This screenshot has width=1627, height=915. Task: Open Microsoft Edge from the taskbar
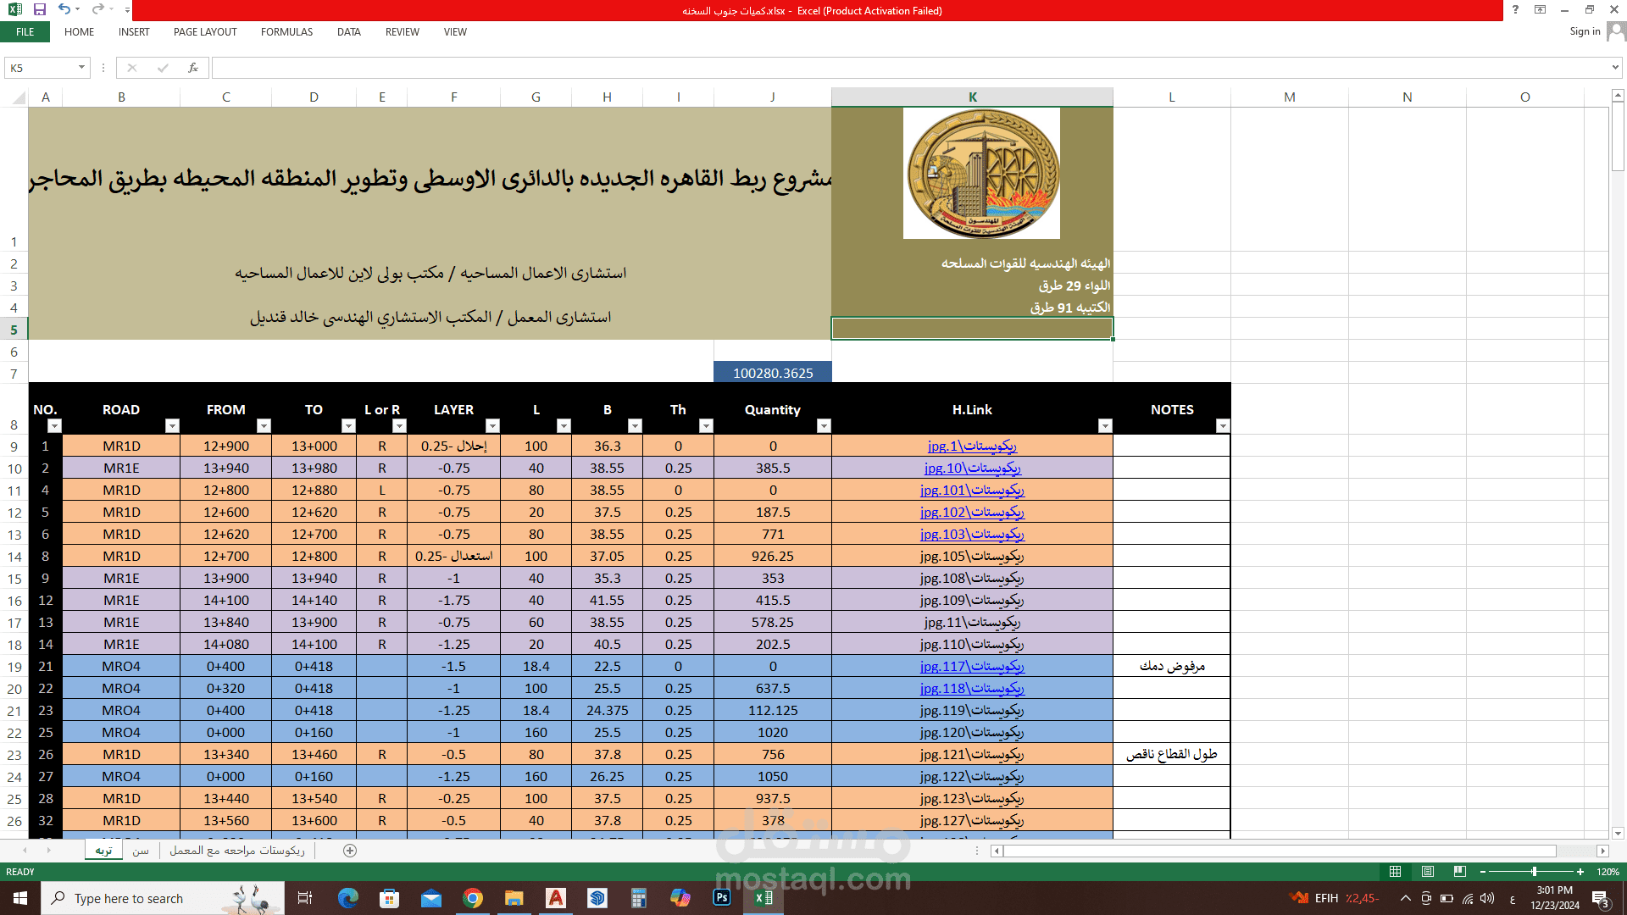click(x=348, y=898)
